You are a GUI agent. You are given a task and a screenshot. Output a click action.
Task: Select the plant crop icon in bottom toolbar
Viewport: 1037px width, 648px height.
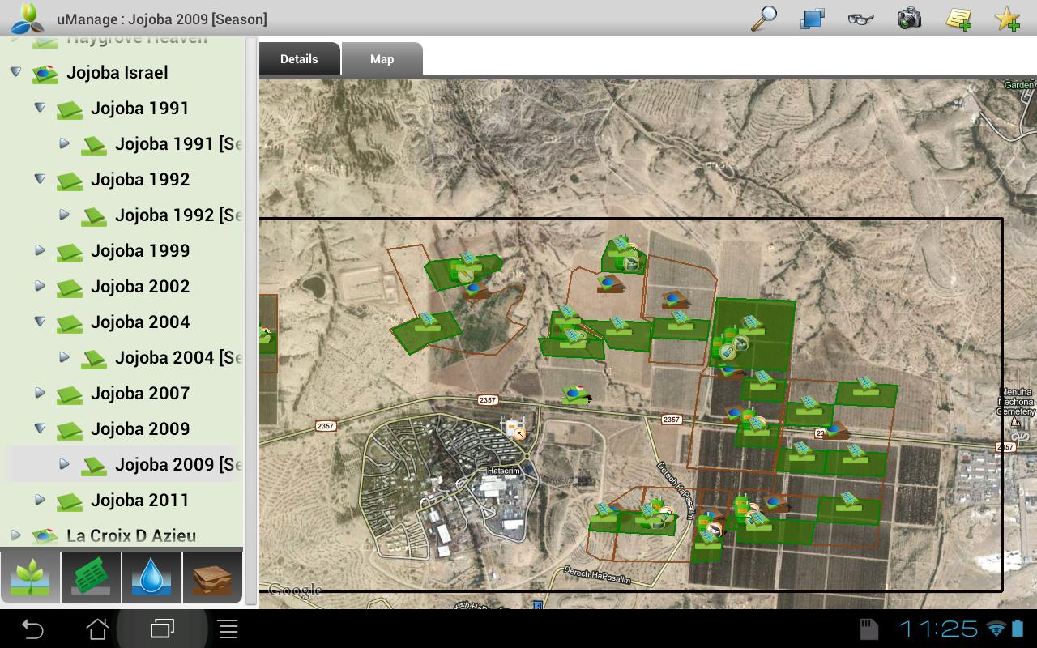click(31, 578)
